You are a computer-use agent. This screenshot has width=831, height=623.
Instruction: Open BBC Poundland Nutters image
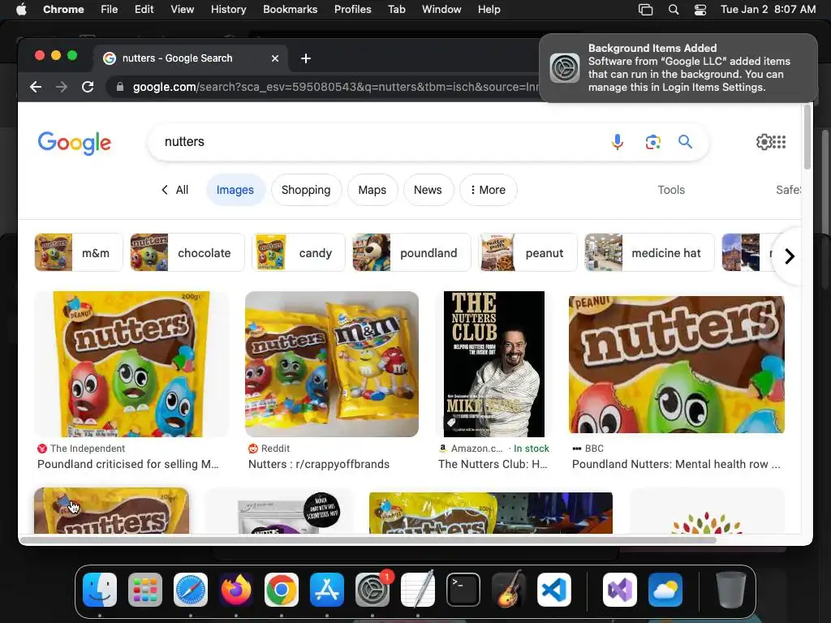click(677, 364)
